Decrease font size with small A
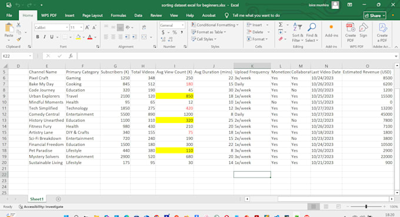400x217 pixels. pyautogui.click(x=94, y=27)
